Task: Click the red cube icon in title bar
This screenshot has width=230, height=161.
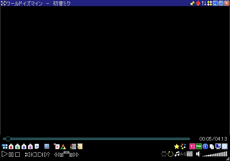Action: click(x=198, y=3)
